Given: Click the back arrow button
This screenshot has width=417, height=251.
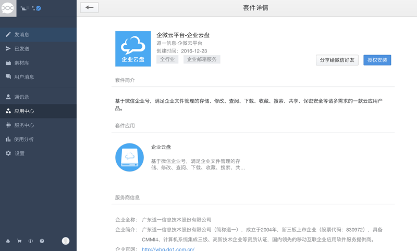Looking at the screenshot, I should coord(89,7).
